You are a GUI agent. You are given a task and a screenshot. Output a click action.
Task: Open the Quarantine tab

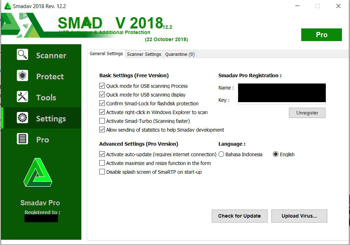[180, 54]
